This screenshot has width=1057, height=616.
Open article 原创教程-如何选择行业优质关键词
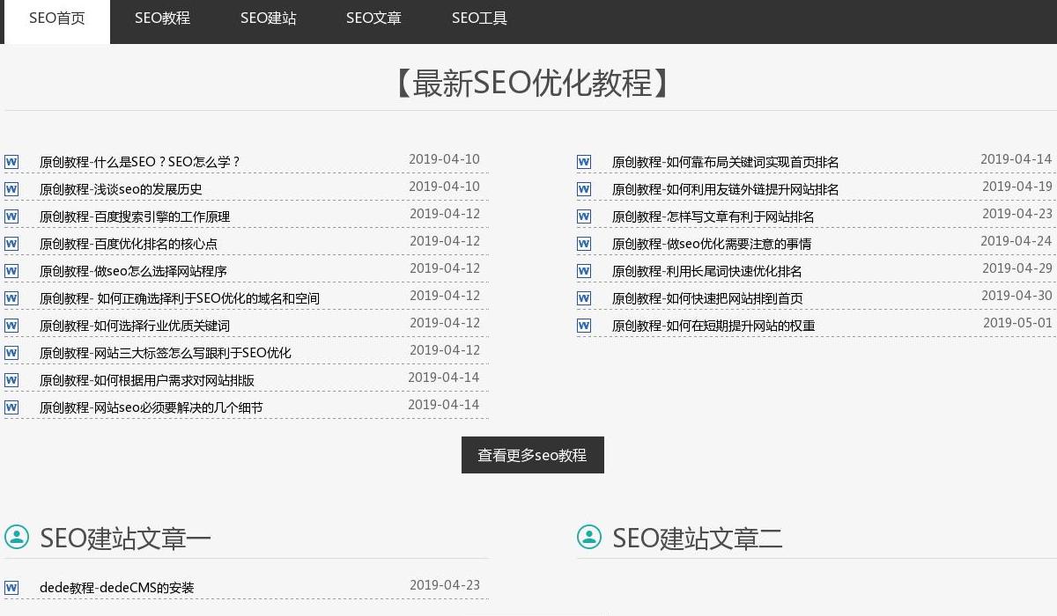135,326
